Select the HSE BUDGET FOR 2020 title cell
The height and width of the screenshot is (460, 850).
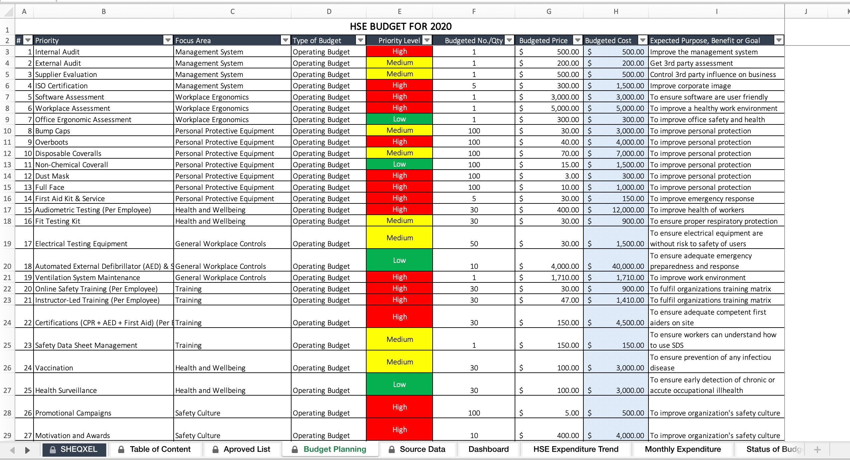point(399,26)
